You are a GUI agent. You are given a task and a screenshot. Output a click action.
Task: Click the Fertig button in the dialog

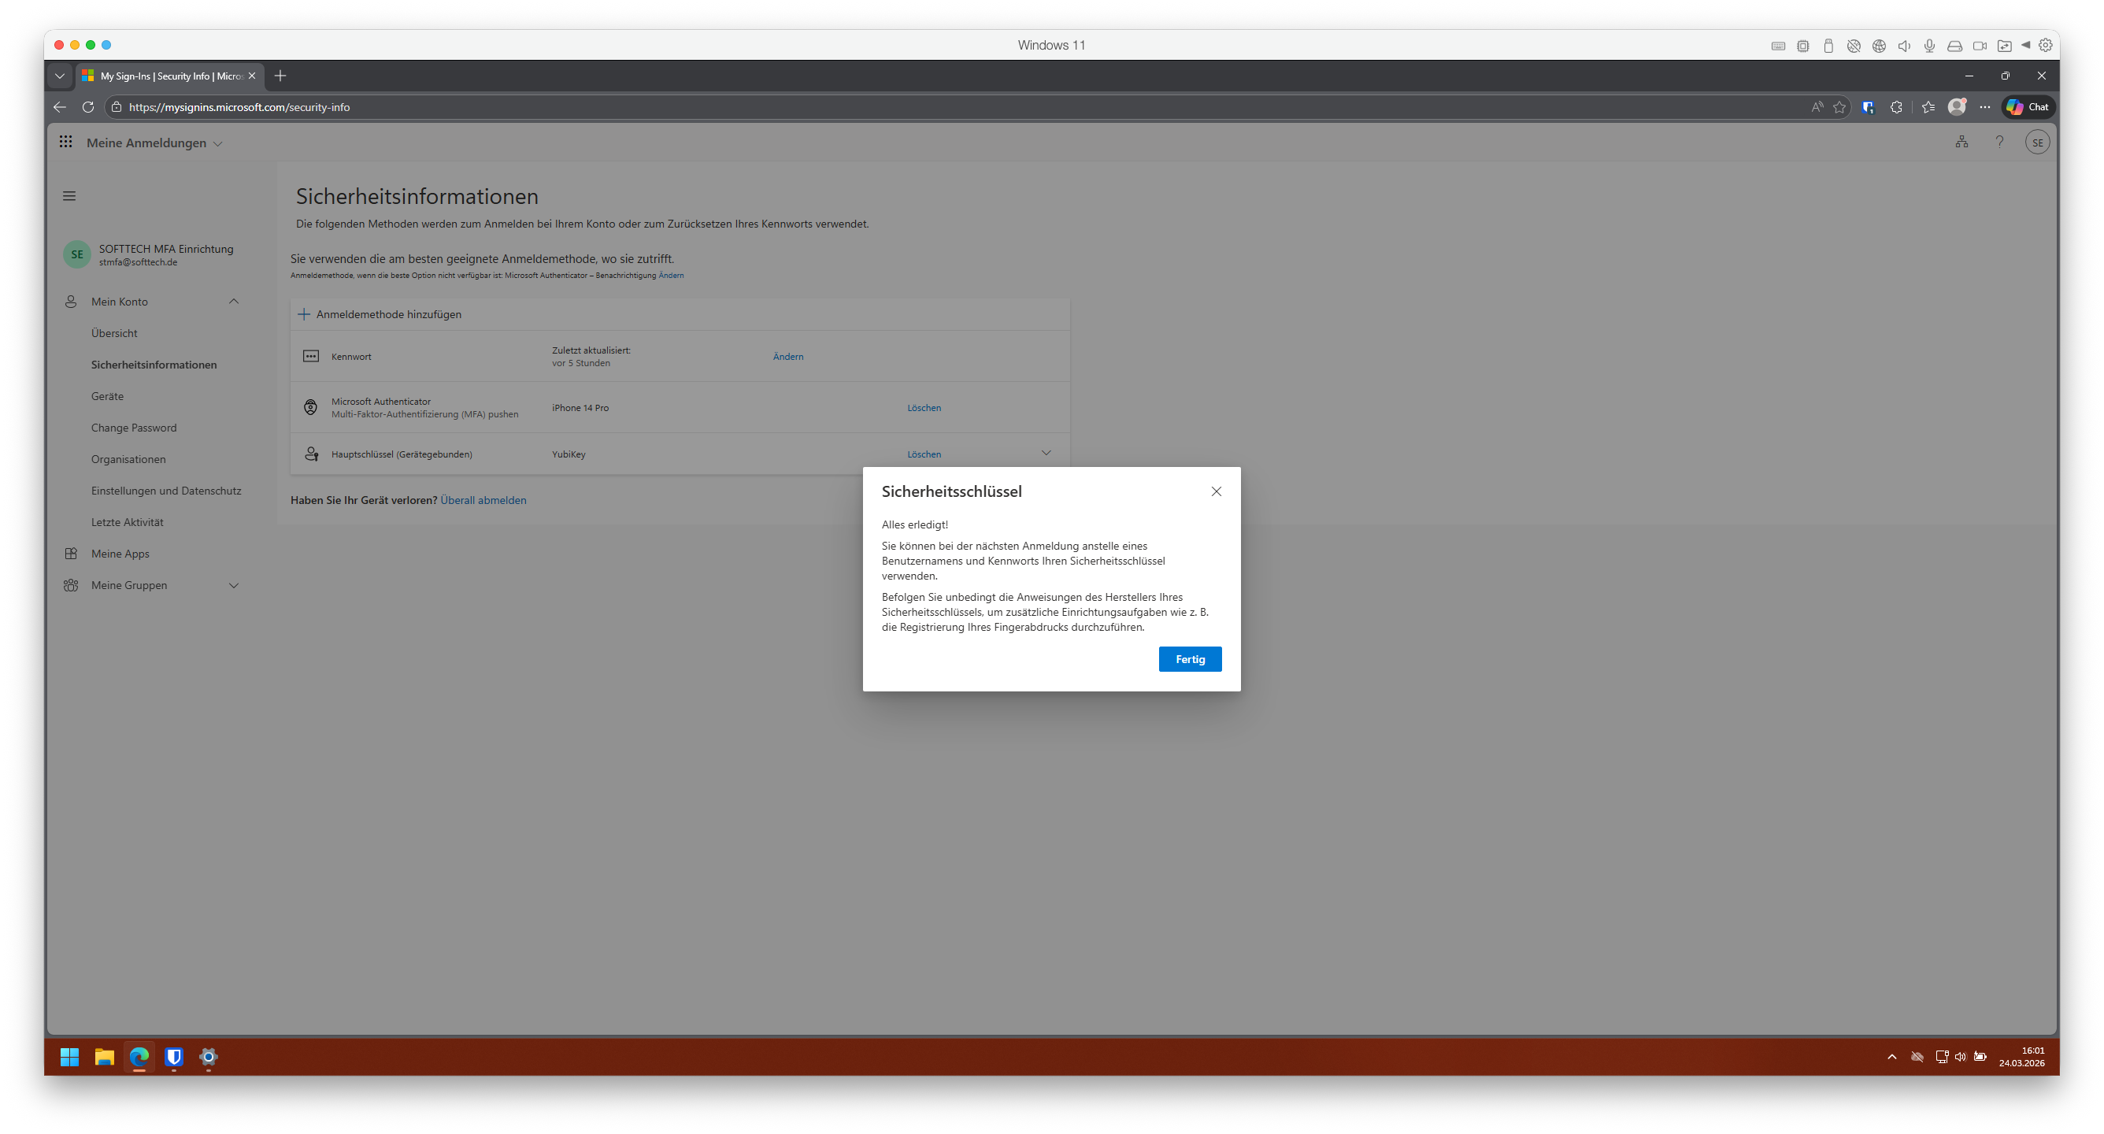pos(1190,659)
